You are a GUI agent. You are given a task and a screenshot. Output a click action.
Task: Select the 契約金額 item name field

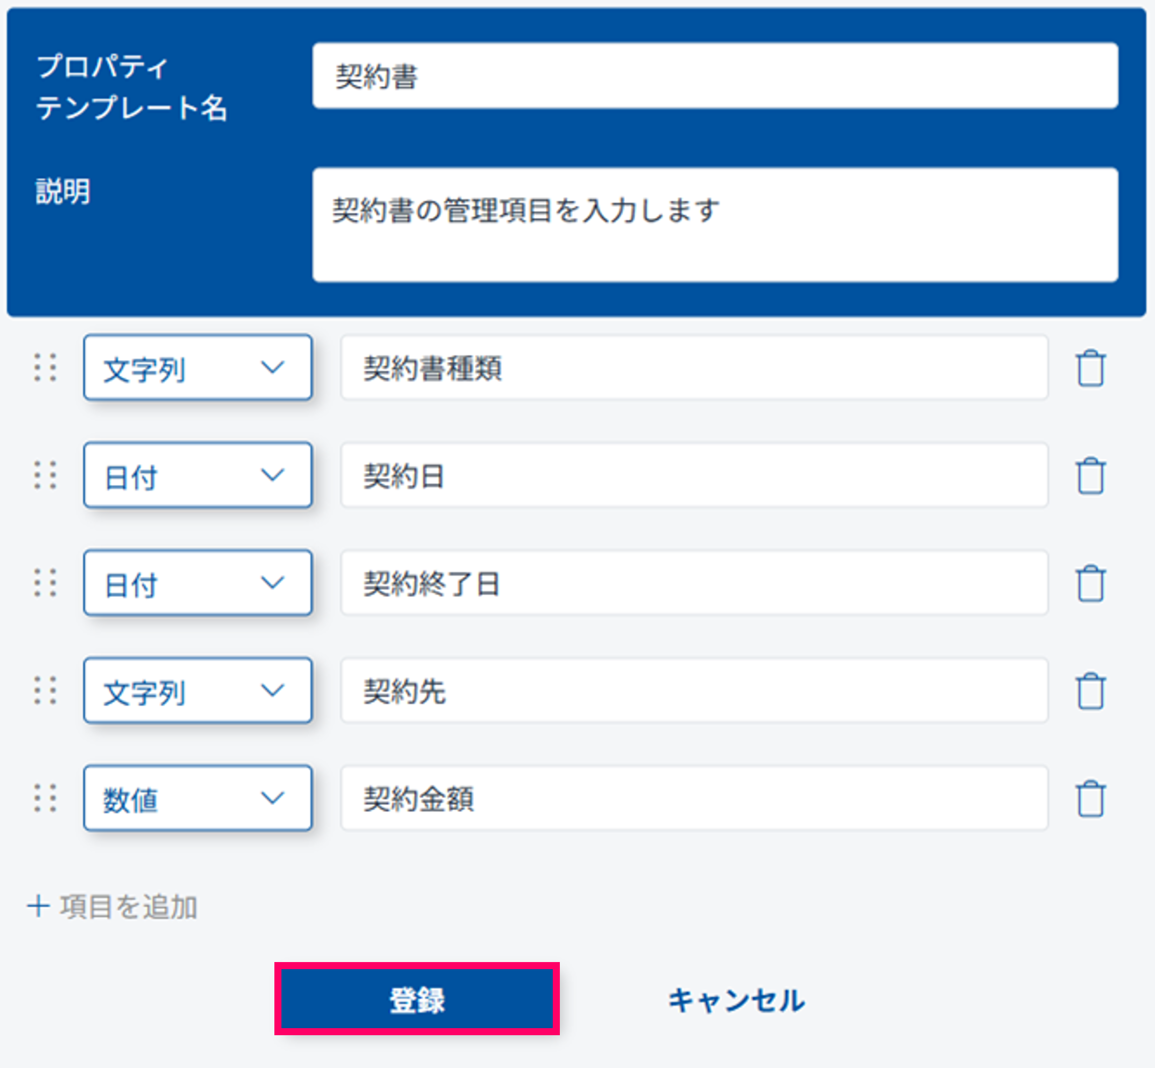point(694,799)
